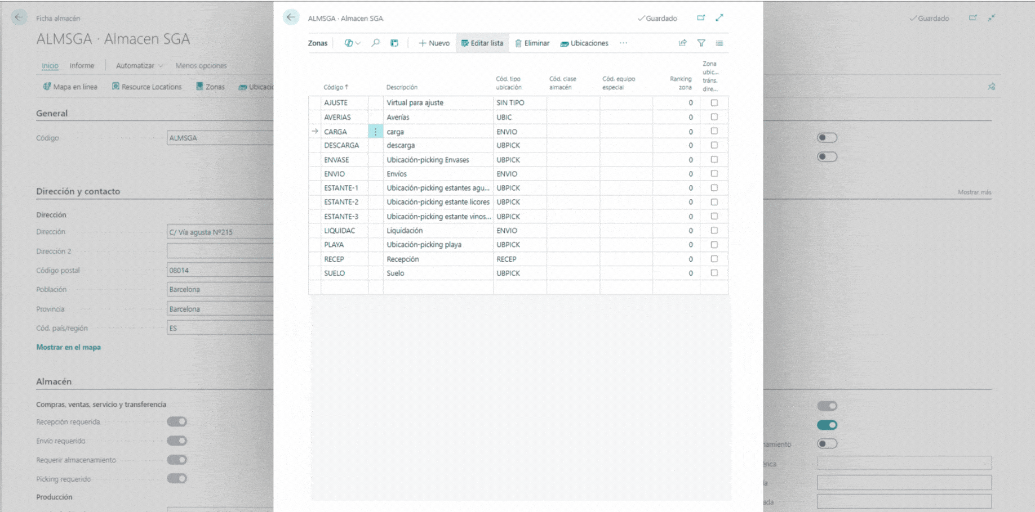Click the Mostrar en el mapa link
This screenshot has height=512, width=1035.
coord(68,347)
